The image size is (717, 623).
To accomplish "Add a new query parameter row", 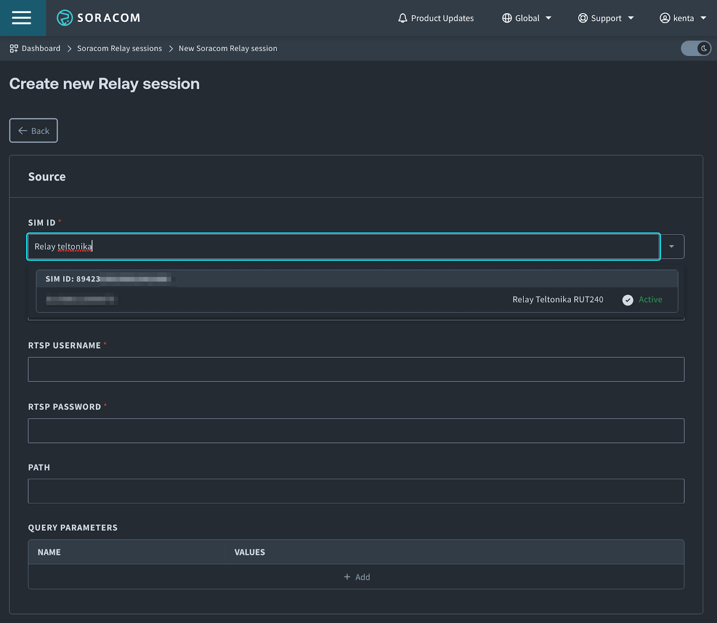I will (x=356, y=577).
